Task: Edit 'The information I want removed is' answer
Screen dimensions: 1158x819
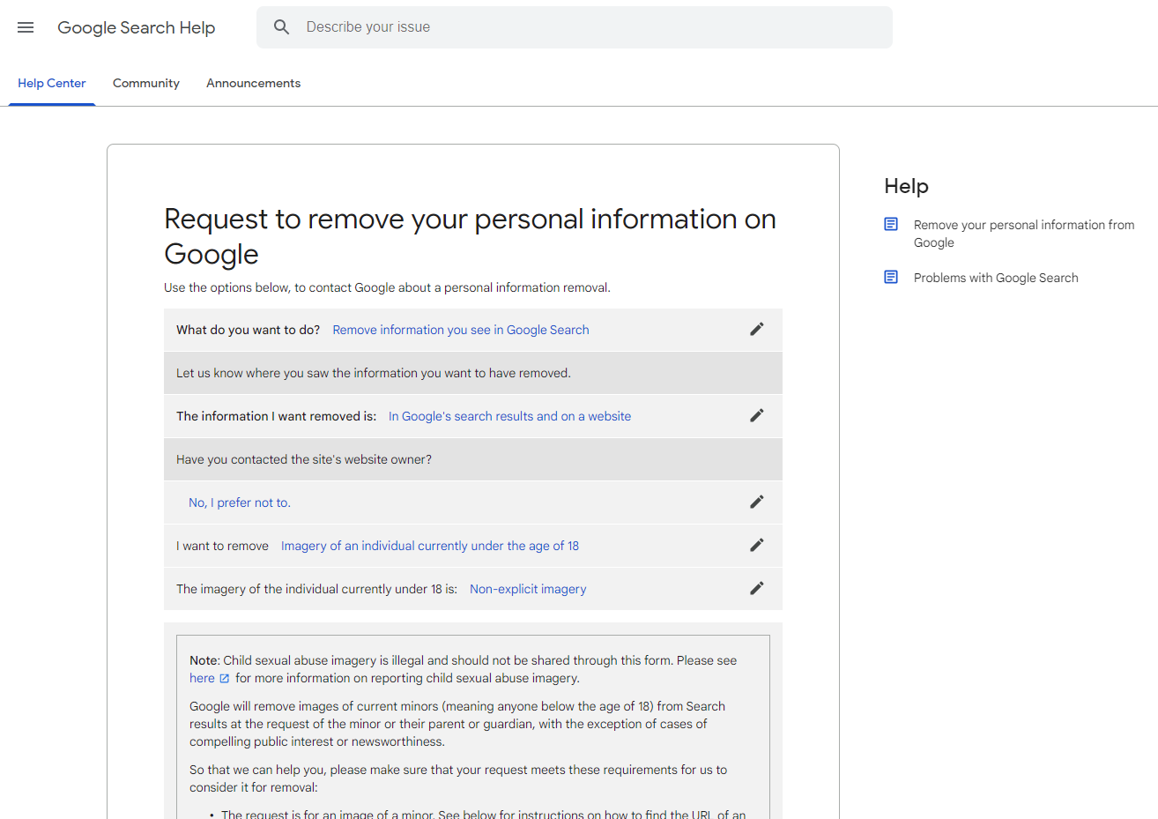Action: 756,415
